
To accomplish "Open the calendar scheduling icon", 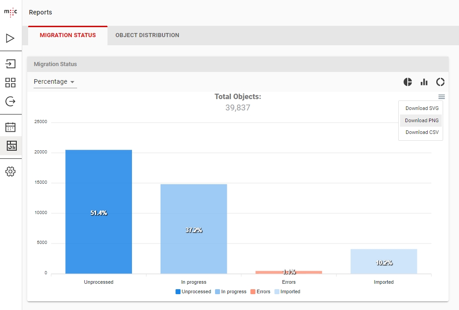I will (x=10, y=127).
